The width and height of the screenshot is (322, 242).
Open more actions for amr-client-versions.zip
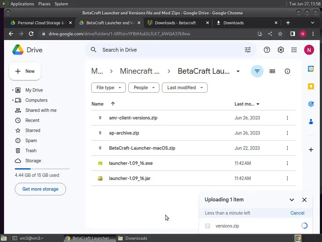click(x=287, y=118)
